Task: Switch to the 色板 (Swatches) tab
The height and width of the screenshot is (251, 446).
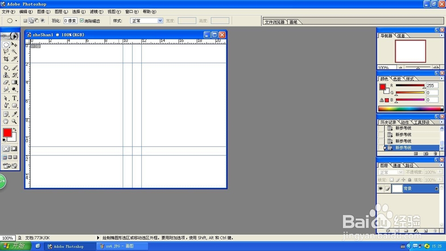Action: pos(397,79)
